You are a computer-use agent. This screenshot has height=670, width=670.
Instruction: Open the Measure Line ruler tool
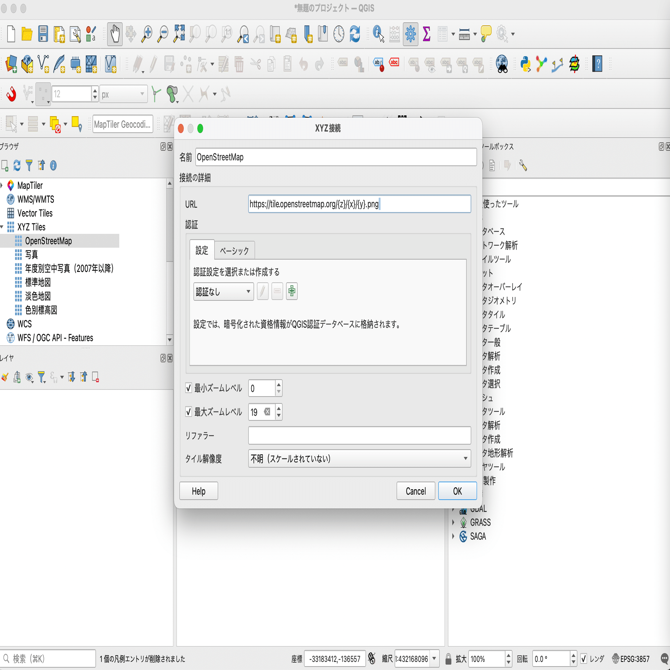(x=465, y=34)
